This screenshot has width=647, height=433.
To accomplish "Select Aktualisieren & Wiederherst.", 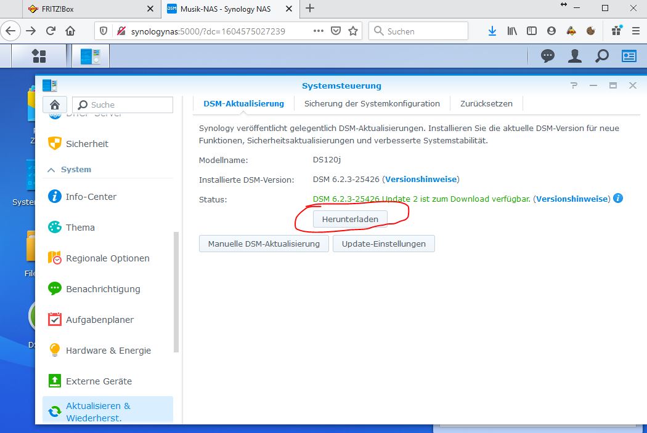I will point(108,411).
